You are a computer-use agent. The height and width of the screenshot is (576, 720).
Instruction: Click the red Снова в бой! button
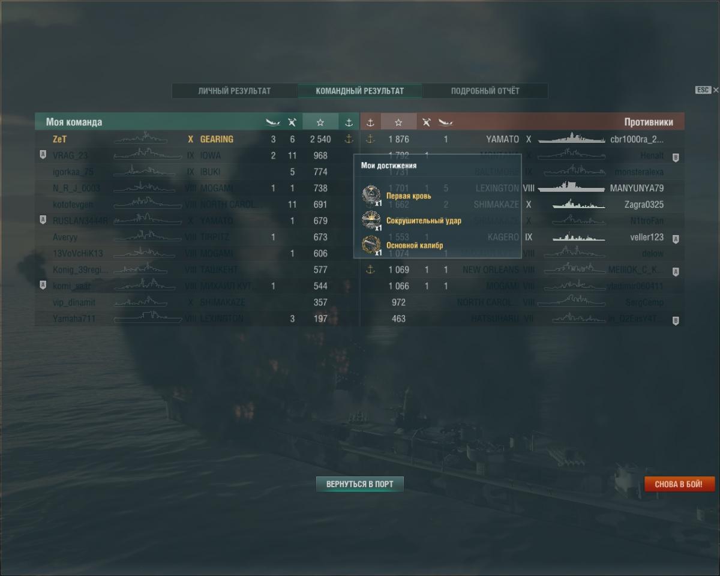click(x=680, y=484)
